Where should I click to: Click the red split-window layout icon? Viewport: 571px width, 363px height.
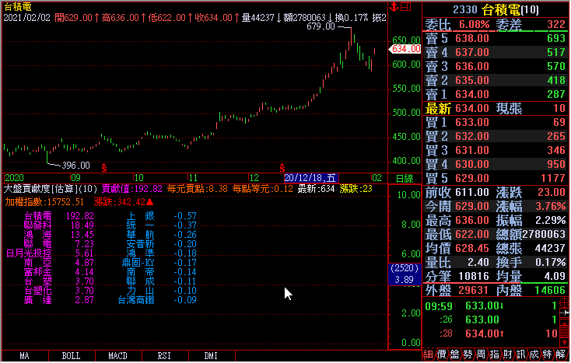click(x=406, y=6)
